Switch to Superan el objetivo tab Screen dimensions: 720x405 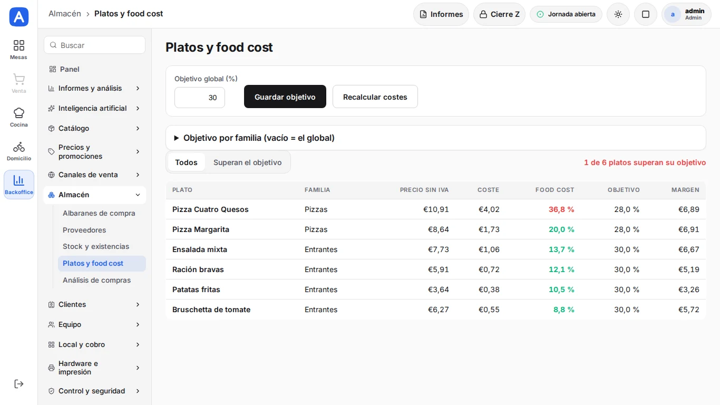point(248,162)
